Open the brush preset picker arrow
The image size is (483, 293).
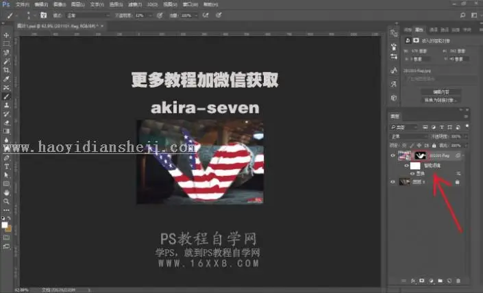34,15
